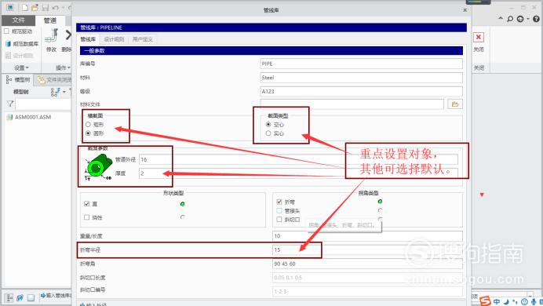The width and height of the screenshot is (543, 306).
Task: Open dropdown arrow beside model tree settings icon
Action: (x=64, y=92)
